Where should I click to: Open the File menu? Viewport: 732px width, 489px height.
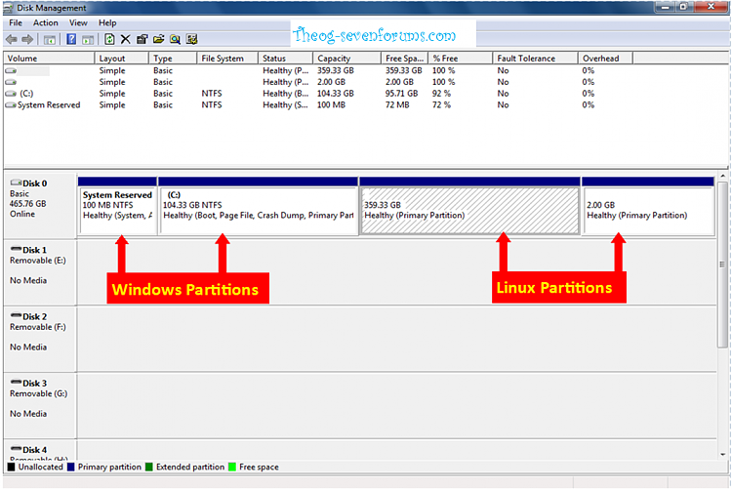(x=16, y=22)
